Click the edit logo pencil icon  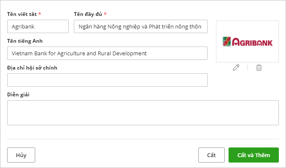click(236, 67)
